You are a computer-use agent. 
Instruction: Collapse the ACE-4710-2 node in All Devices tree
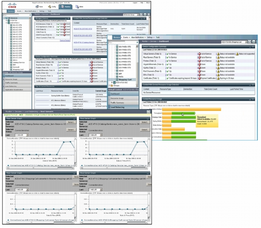pos(7,23)
